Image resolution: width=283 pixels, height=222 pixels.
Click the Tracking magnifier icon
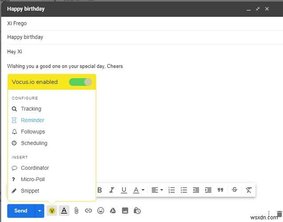coord(14,109)
